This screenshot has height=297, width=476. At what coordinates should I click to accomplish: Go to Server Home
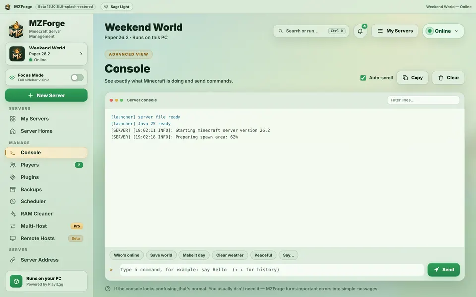point(46,131)
